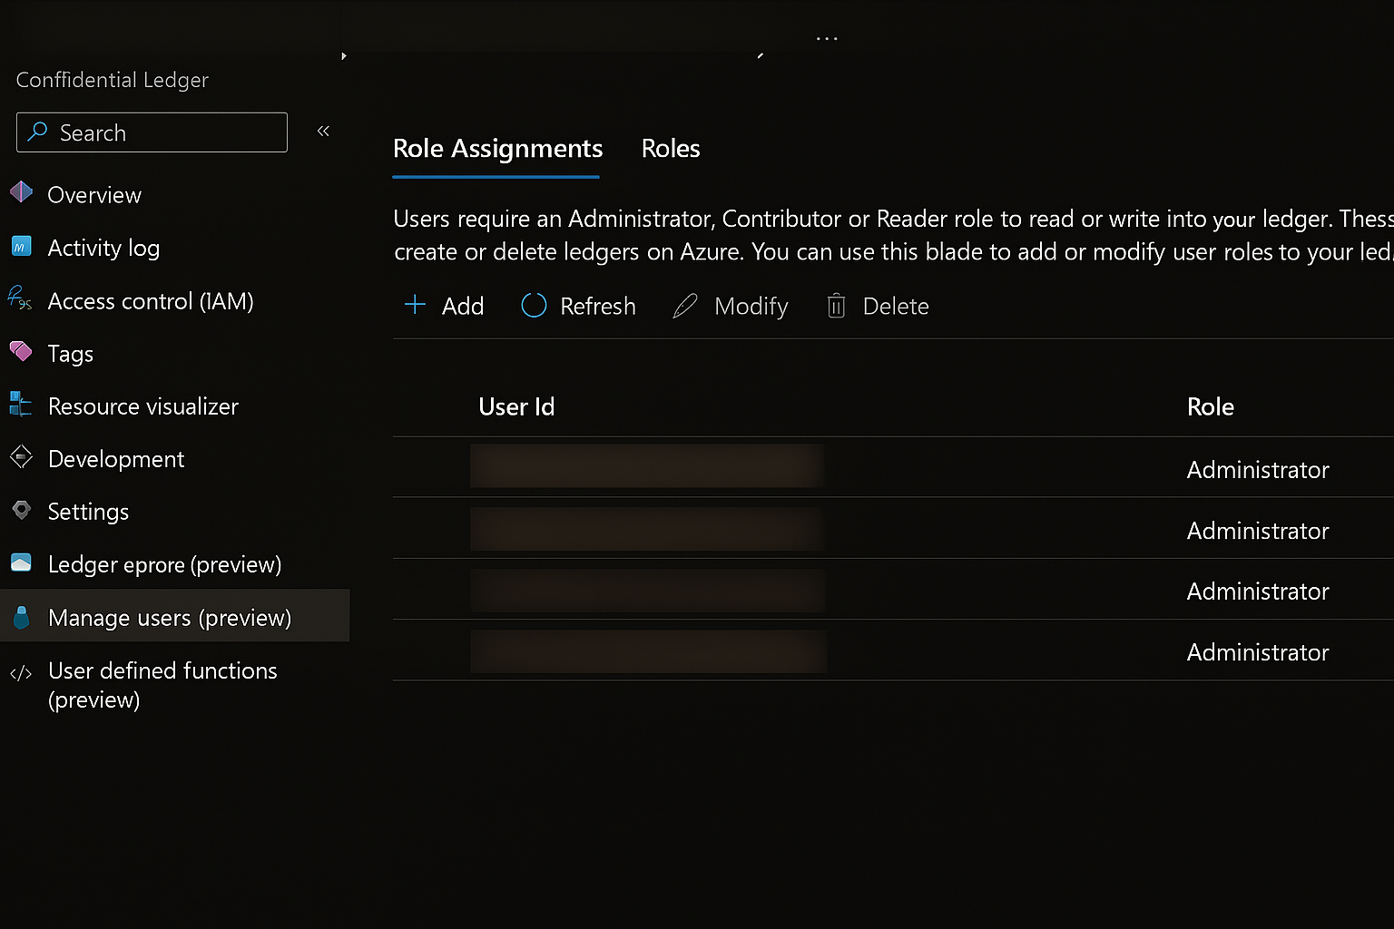Click the Delete trash button
Viewport: 1394px width, 929px height.
pyautogui.click(x=878, y=307)
